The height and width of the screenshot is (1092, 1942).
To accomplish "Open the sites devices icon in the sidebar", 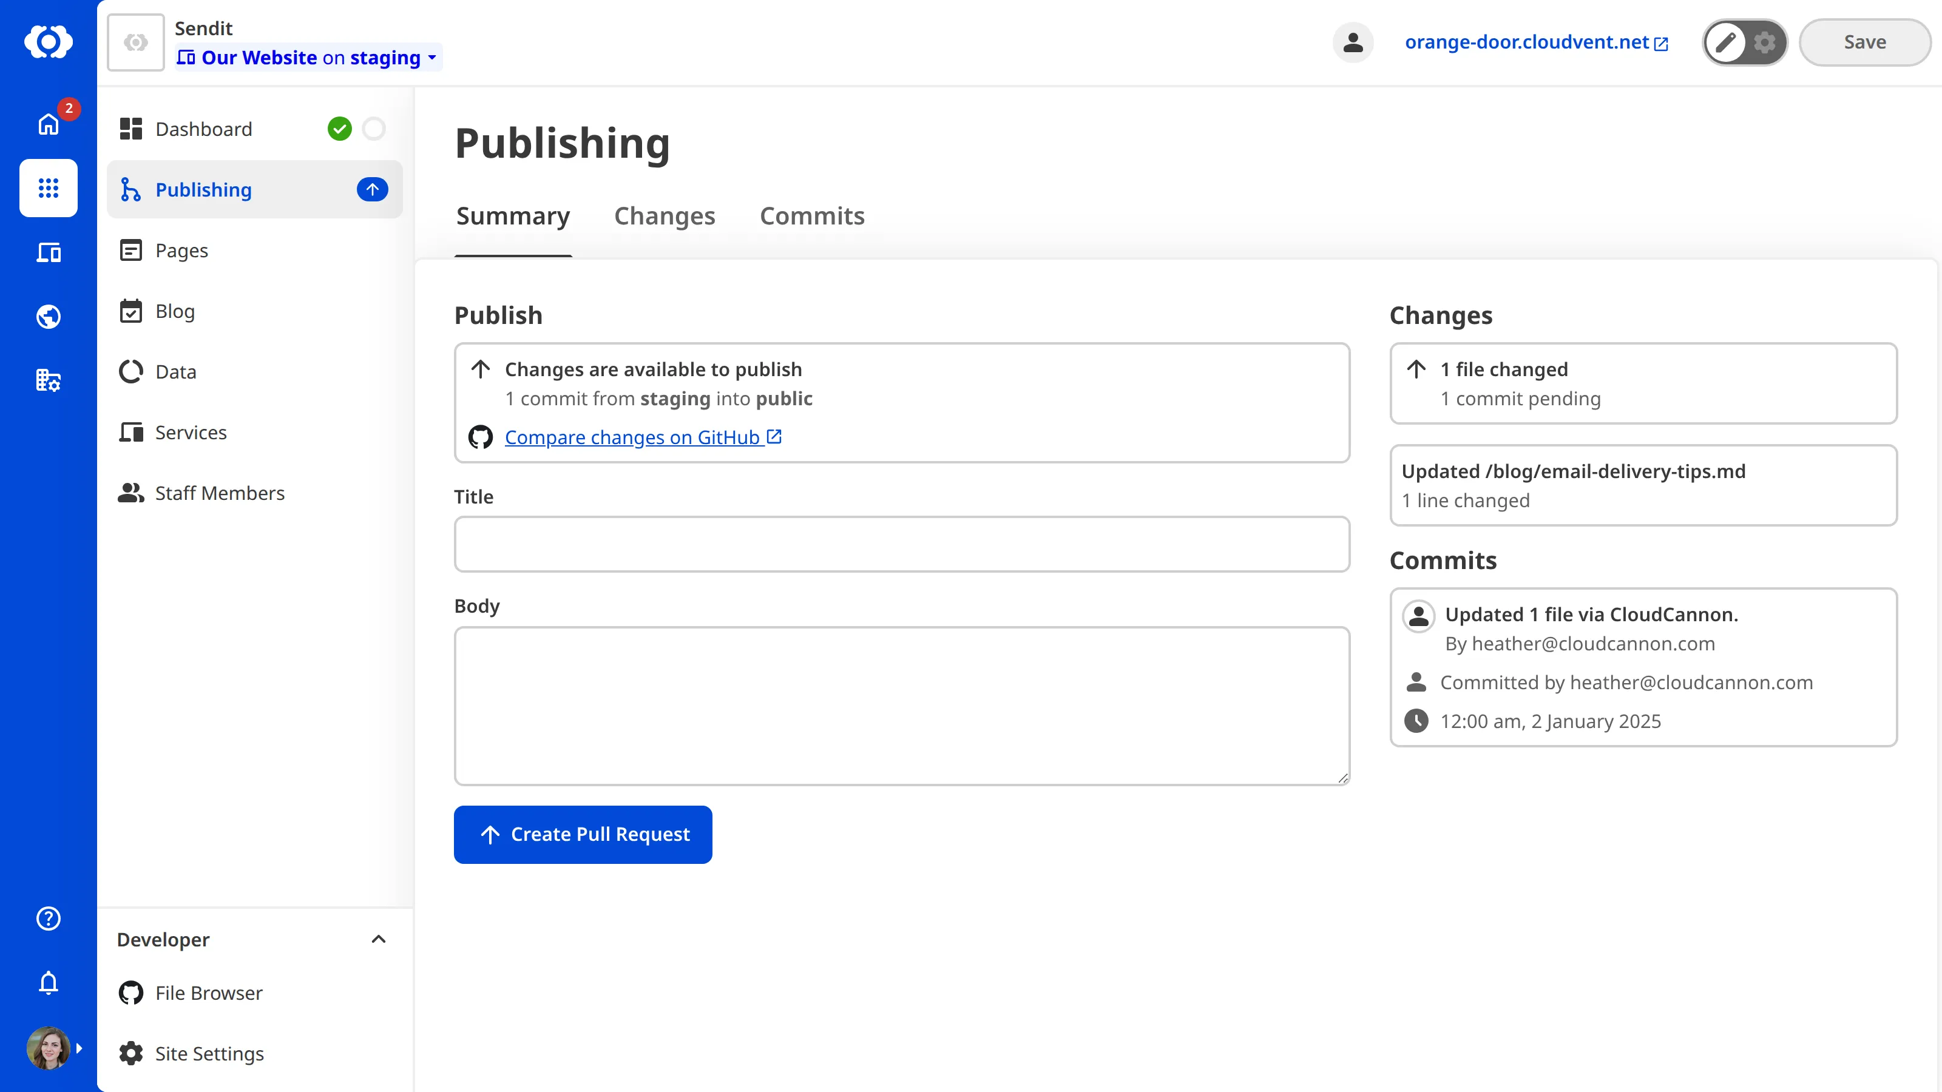I will (49, 252).
